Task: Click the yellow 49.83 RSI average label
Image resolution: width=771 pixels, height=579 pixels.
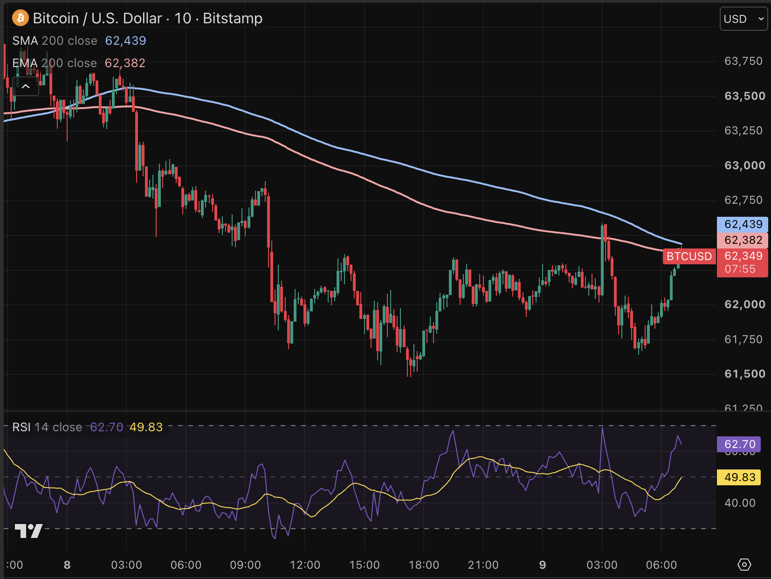Action: 739,477
